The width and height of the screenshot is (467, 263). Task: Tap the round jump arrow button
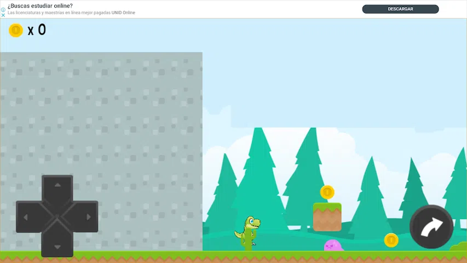431,227
